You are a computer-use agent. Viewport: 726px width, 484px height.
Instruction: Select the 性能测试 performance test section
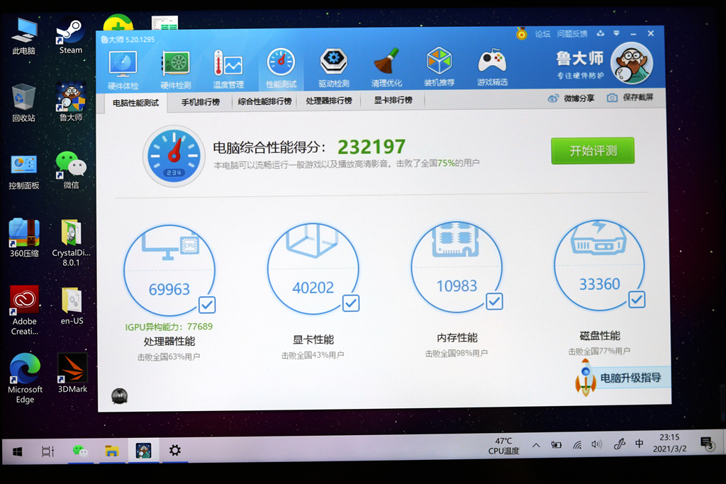click(x=281, y=68)
